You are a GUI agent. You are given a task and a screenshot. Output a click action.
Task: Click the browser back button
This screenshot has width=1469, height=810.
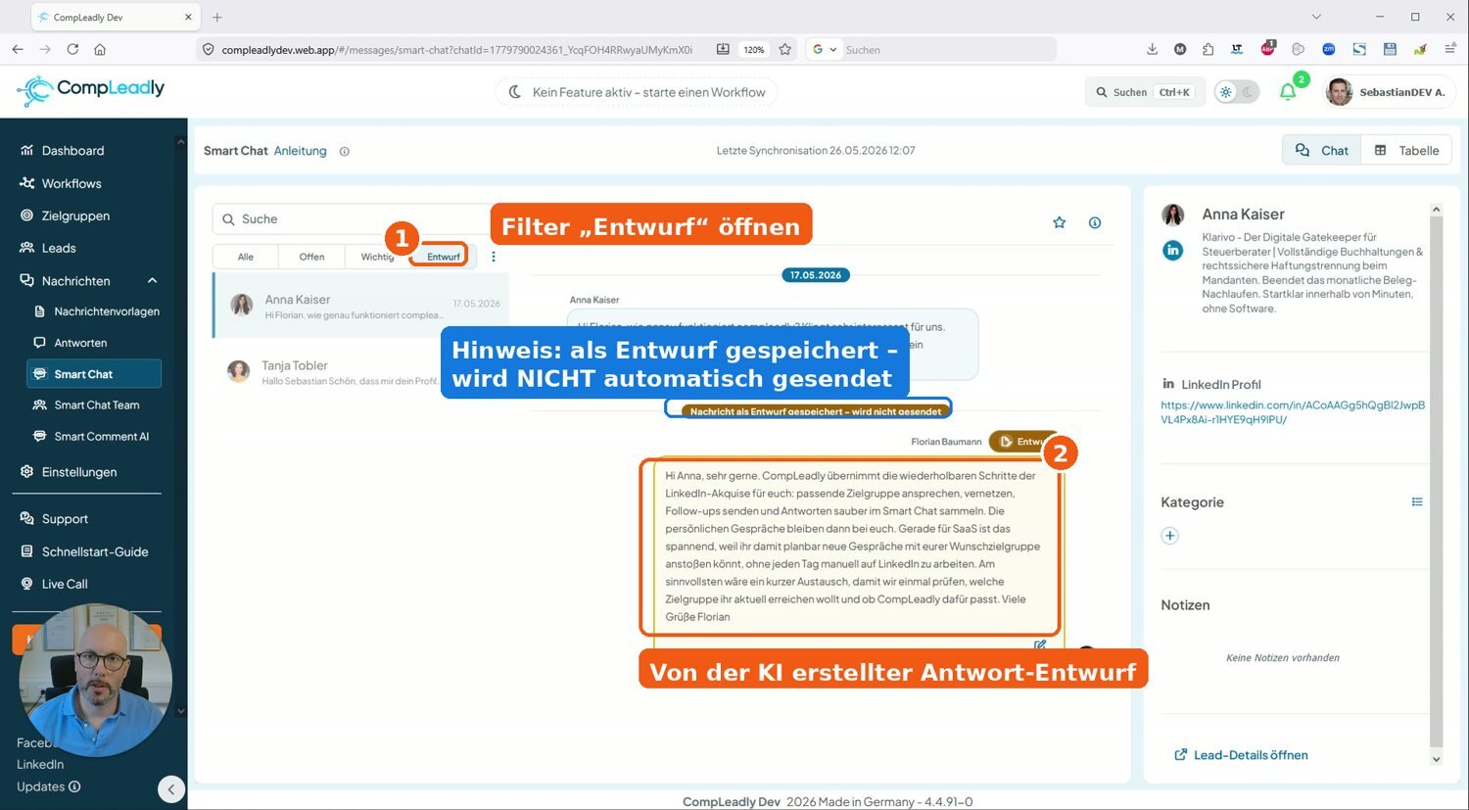click(x=18, y=49)
